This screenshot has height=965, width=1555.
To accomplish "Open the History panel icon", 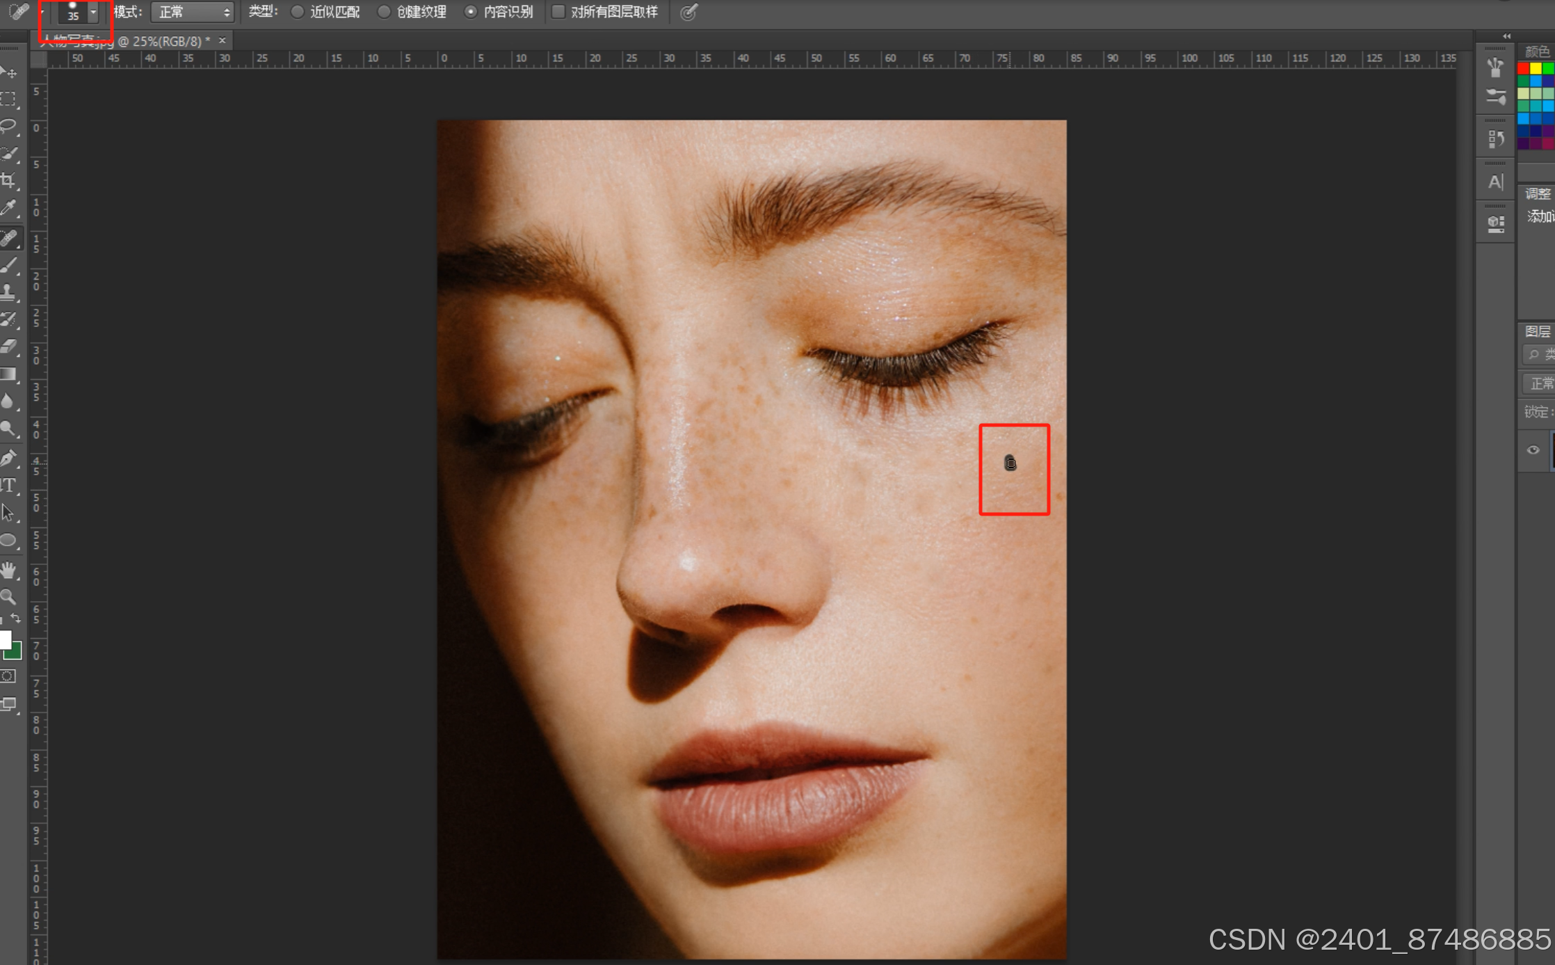I will (1496, 138).
